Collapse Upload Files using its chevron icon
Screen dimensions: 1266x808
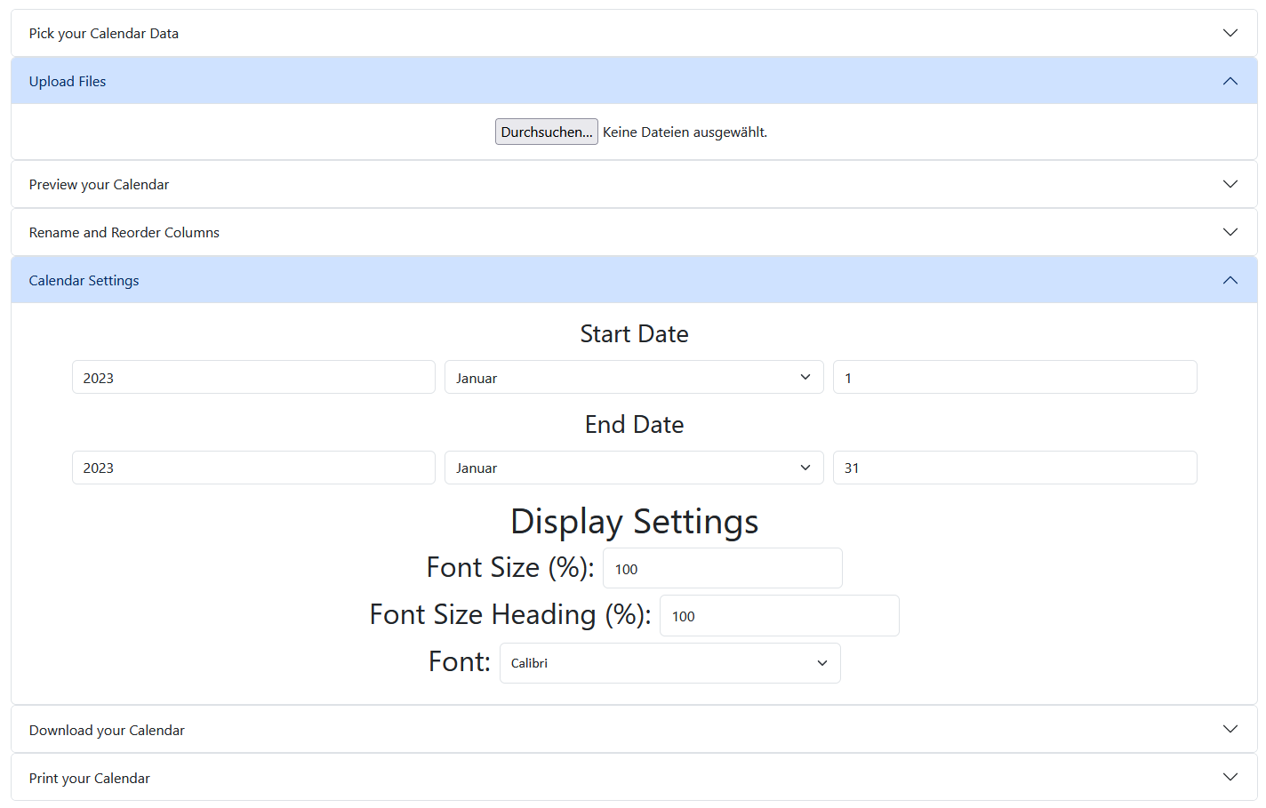point(1230,81)
